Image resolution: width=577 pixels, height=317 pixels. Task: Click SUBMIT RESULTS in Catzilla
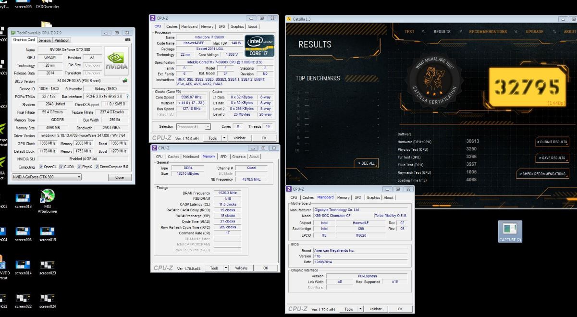(x=552, y=142)
